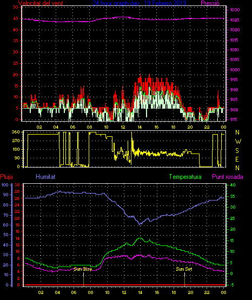The image size is (252, 300).
Task: Click the 975 pressure axis value
Action: (x=234, y=119)
